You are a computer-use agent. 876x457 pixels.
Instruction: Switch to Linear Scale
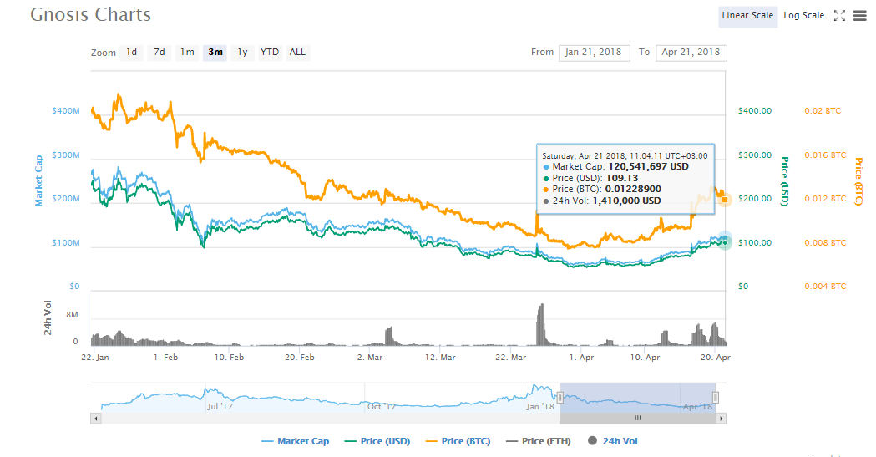(x=747, y=16)
